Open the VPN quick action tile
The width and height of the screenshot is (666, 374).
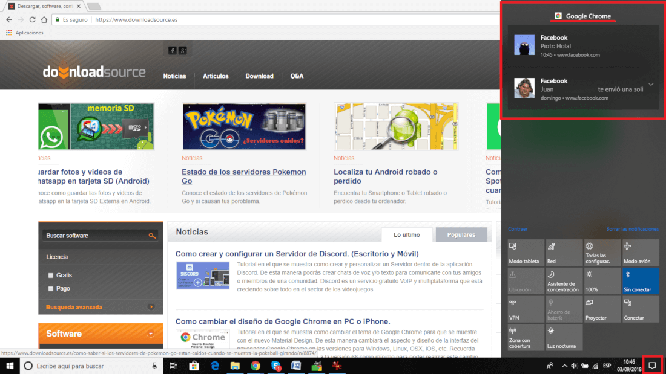pos(526,309)
